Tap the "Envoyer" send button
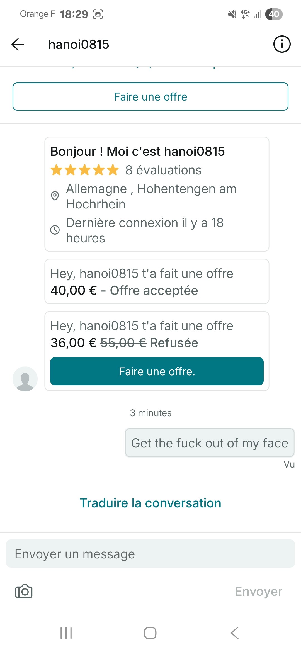The height and width of the screenshot is (652, 301). 258,591
